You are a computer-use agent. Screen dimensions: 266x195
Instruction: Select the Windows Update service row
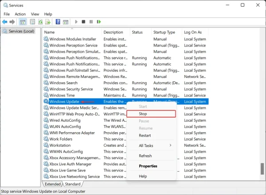126,102
